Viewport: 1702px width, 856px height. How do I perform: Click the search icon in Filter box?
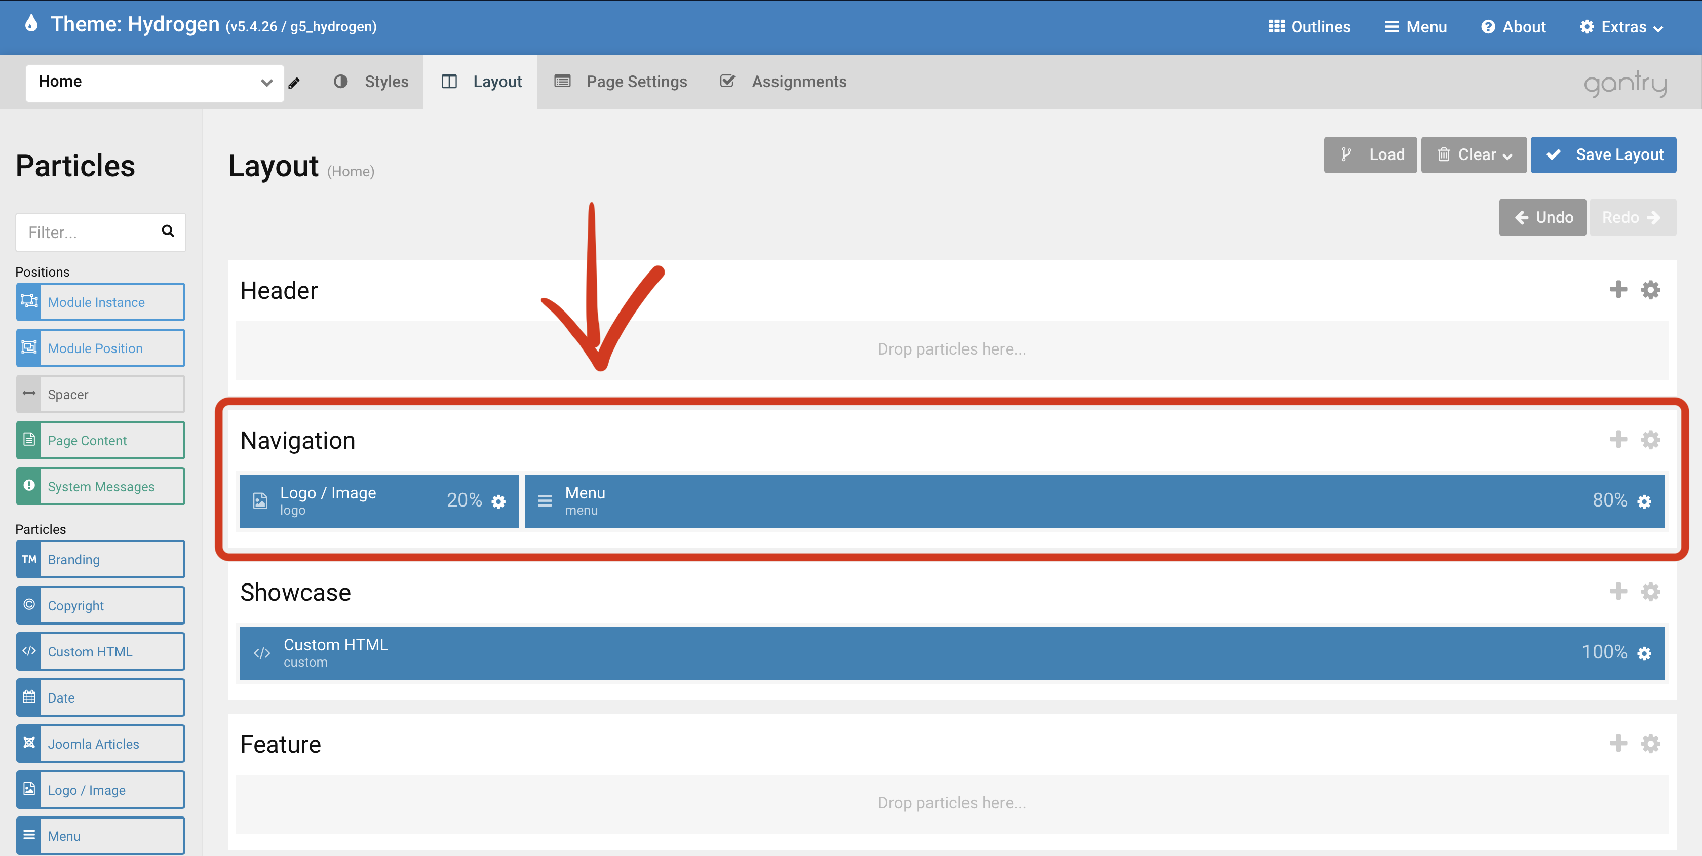pos(168,230)
